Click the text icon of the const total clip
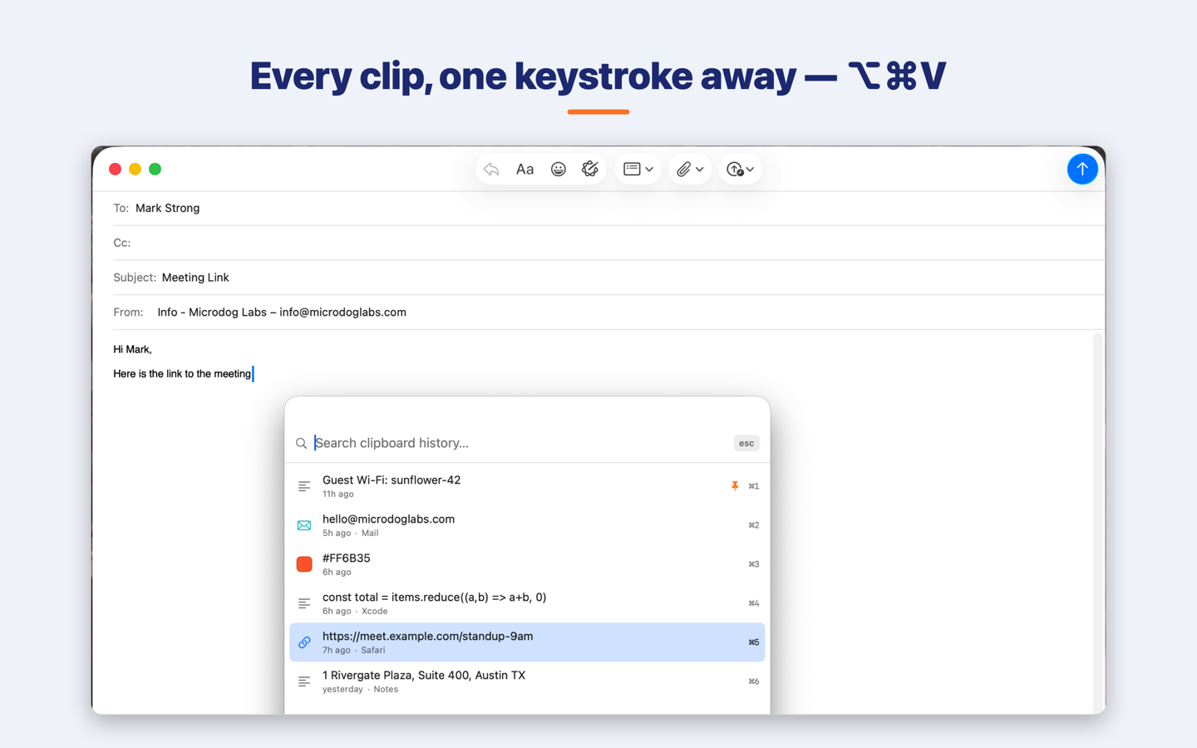 (304, 603)
